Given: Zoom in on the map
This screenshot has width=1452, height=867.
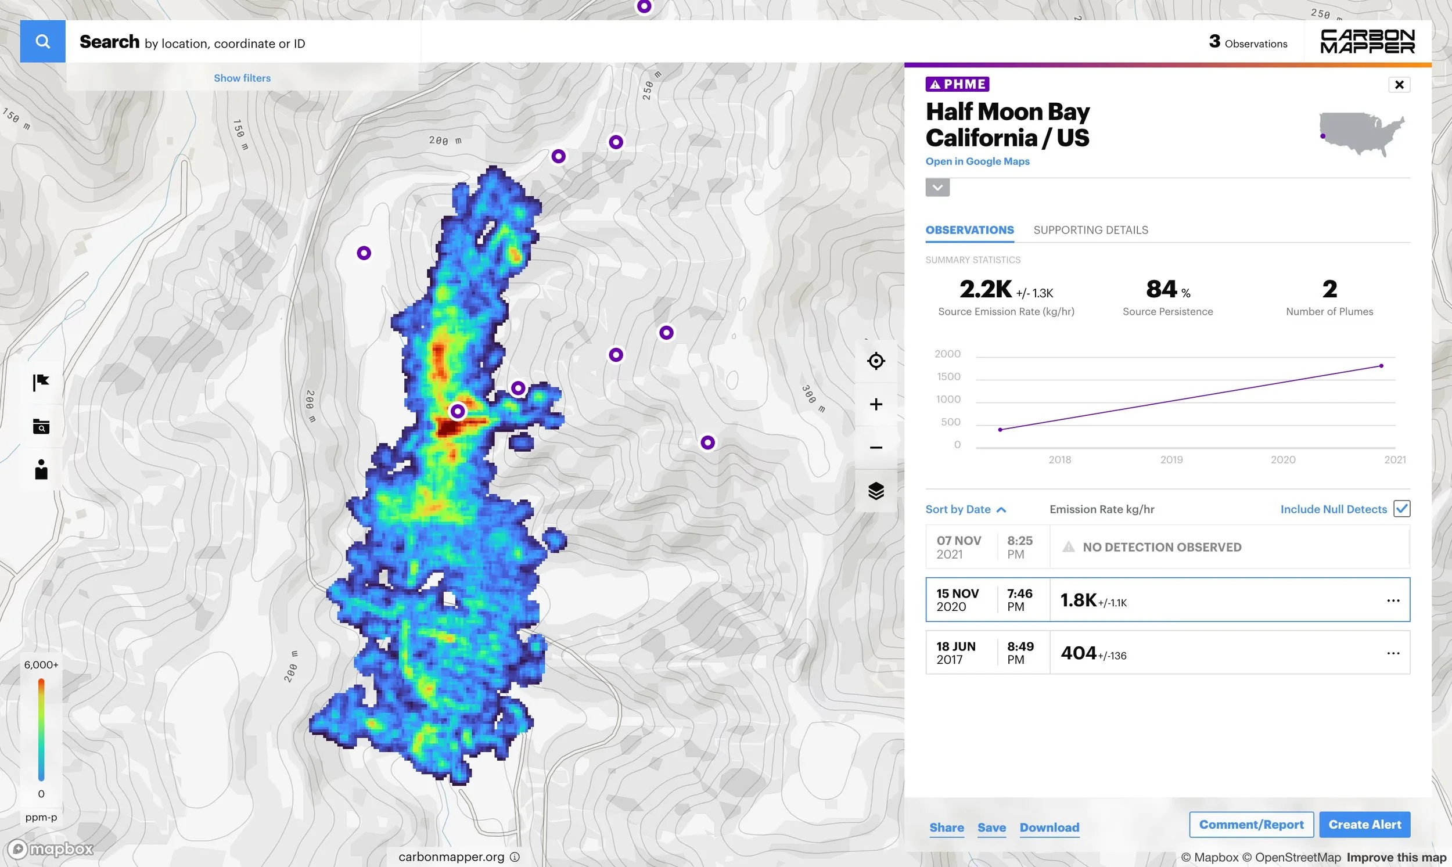Looking at the screenshot, I should [875, 403].
